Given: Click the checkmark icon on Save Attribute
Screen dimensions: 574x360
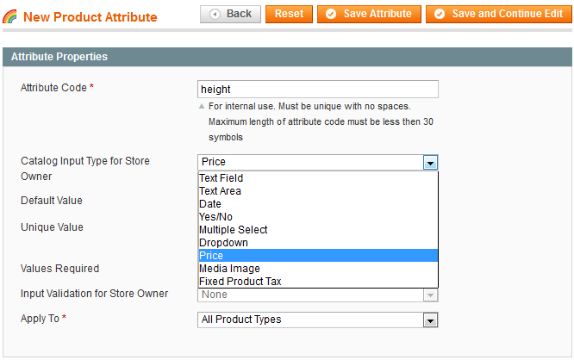Looking at the screenshot, I should [331, 15].
